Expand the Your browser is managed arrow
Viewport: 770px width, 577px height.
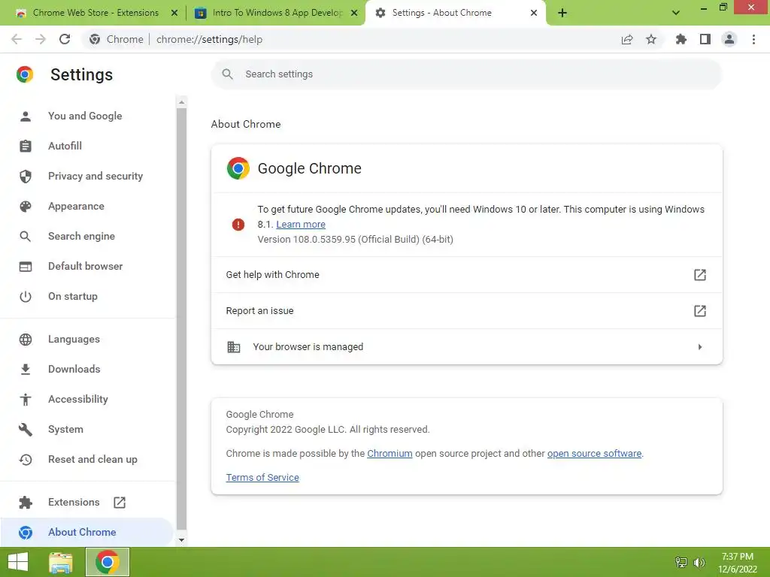point(700,347)
